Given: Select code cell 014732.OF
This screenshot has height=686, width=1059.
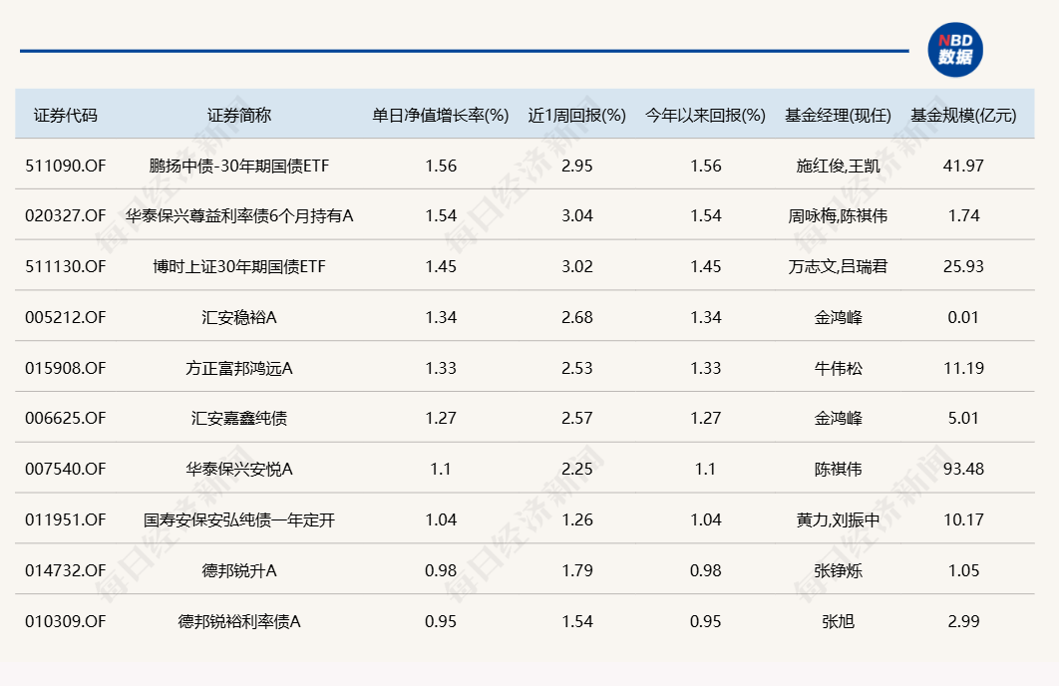Looking at the screenshot, I should [66, 570].
